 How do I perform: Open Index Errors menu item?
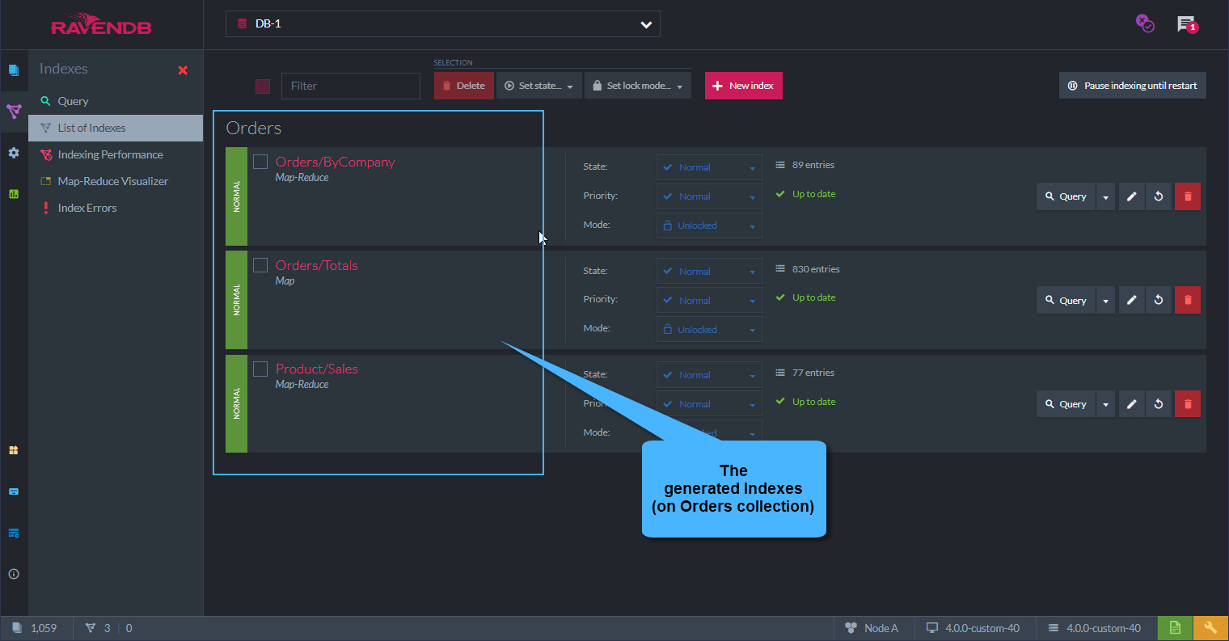(116, 208)
